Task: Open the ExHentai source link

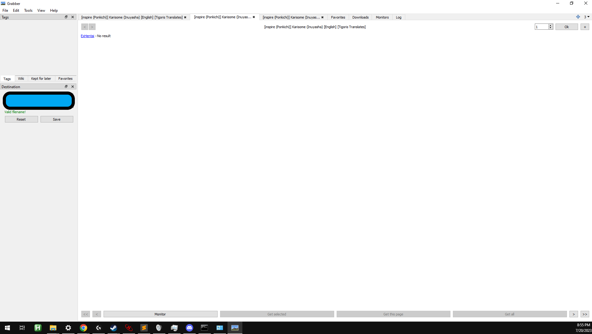Action: click(87, 36)
